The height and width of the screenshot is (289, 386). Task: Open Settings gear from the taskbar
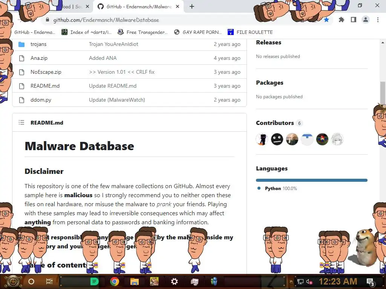tap(174, 281)
